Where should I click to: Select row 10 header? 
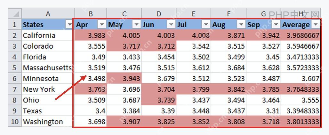pos(15,122)
